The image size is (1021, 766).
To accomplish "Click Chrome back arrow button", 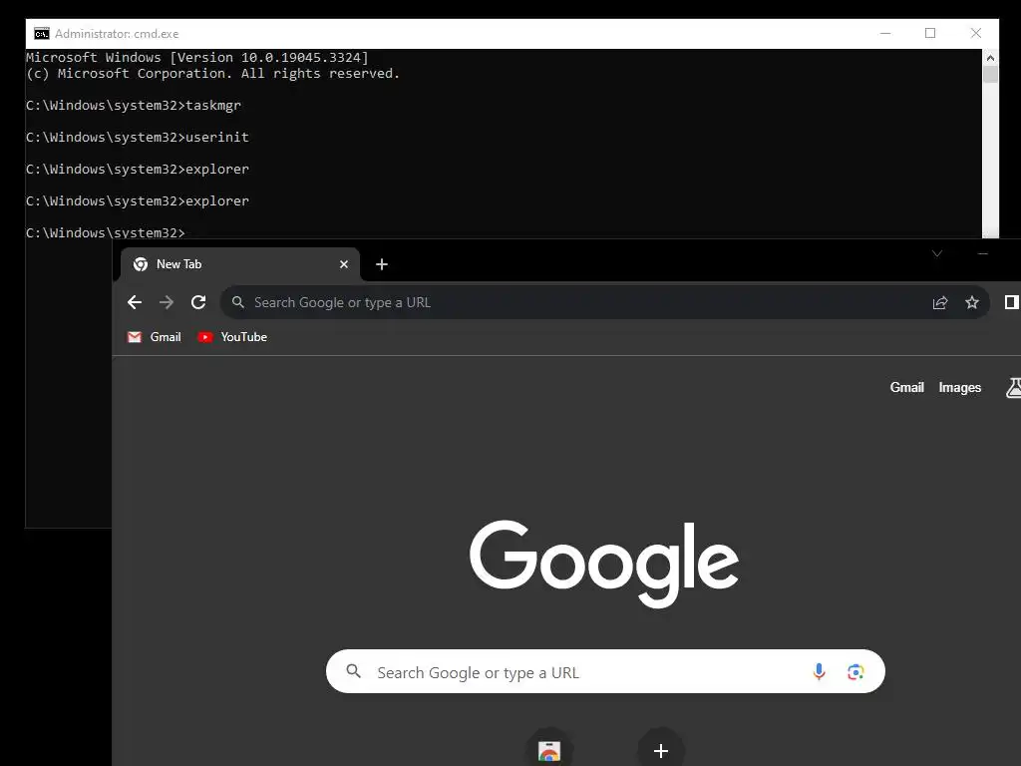I will point(135,302).
